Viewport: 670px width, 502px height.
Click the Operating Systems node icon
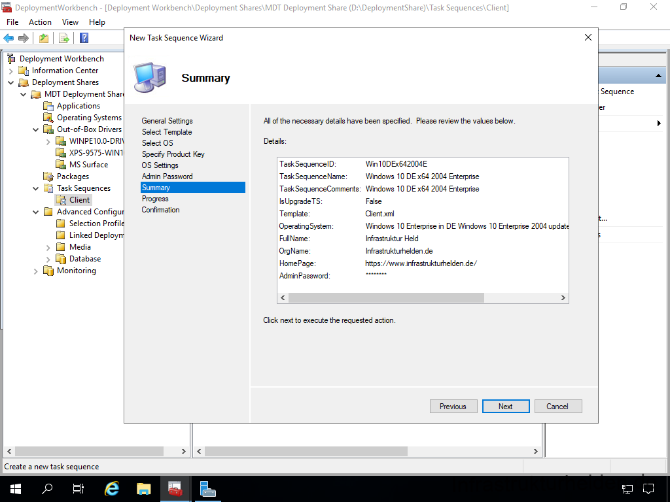(x=48, y=118)
